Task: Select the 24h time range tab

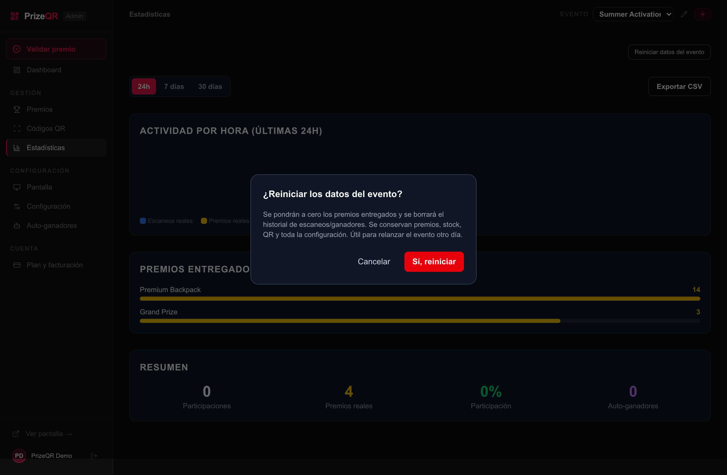Action: (144, 86)
